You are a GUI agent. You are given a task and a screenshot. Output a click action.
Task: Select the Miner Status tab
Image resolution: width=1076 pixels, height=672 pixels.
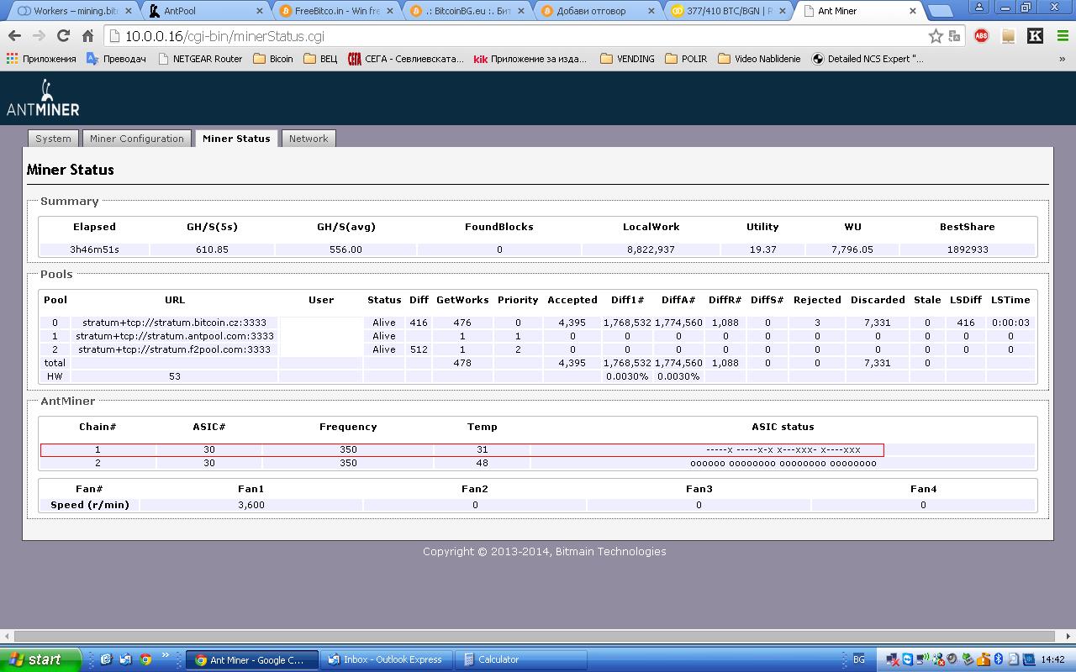236,139
